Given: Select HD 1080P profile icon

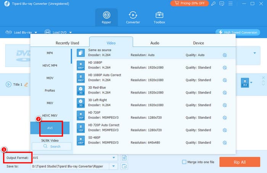Looking at the screenshot, I should (81, 65).
